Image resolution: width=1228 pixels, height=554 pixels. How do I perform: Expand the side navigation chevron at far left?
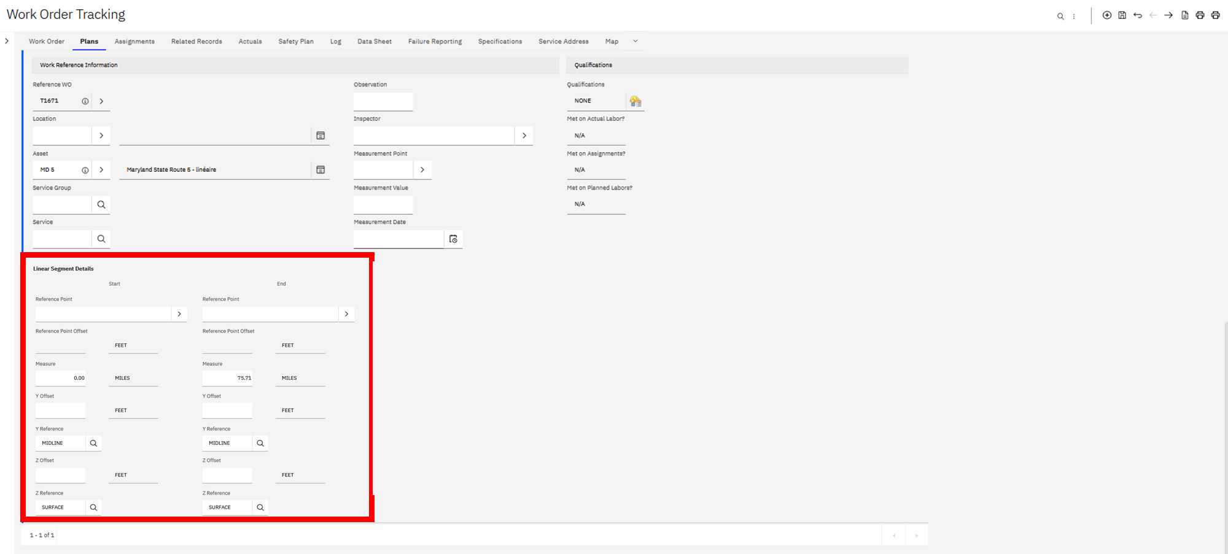click(x=7, y=41)
